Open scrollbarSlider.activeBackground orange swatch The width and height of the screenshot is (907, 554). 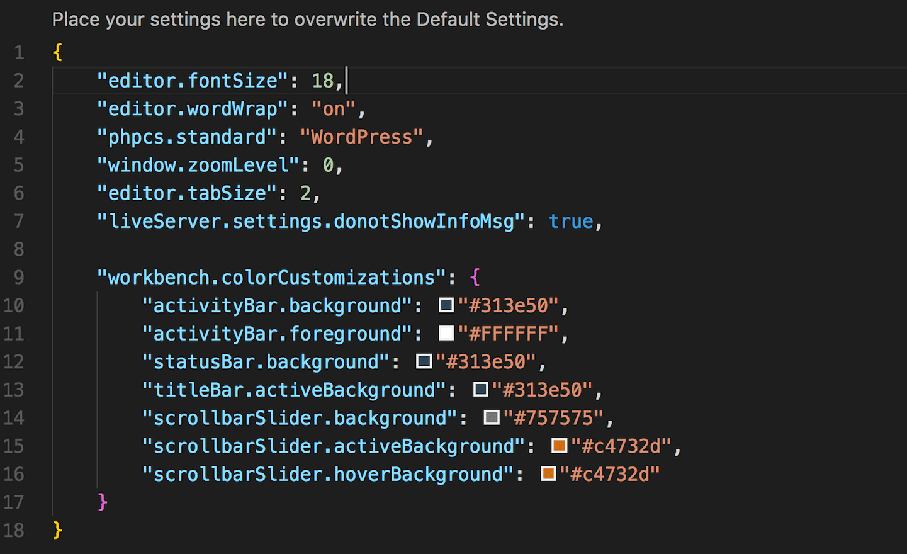559,446
